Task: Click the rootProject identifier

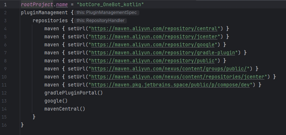Action: click(x=37, y=4)
